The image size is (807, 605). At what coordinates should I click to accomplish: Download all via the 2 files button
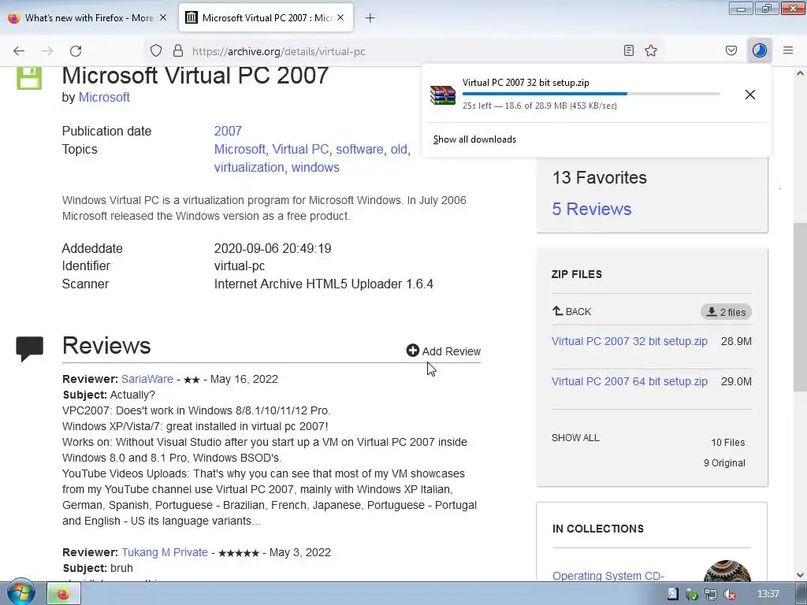pos(726,312)
